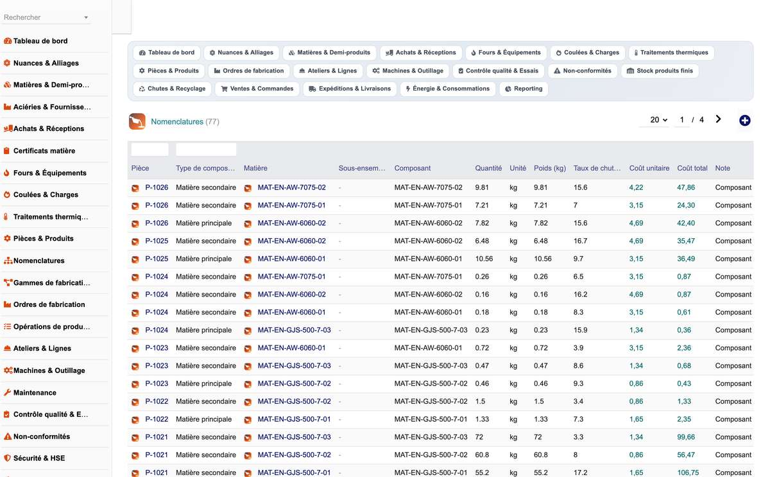Select Pièces & Produits top tab

pos(169,71)
